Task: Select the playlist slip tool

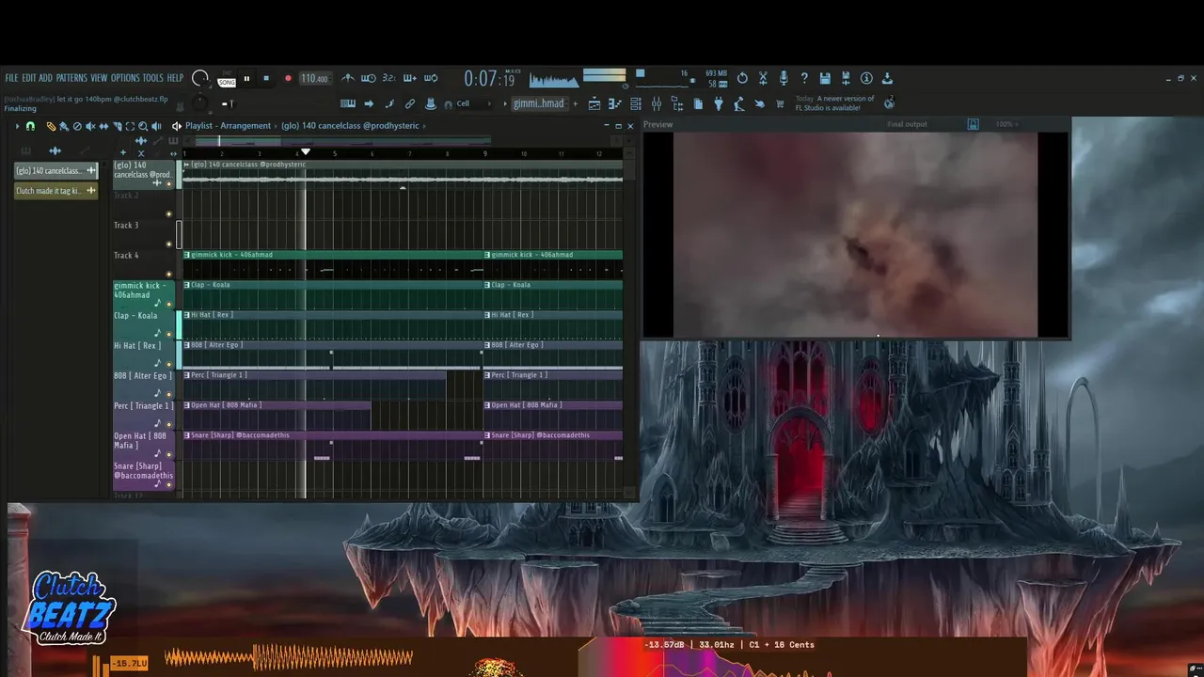Action: tap(103, 126)
